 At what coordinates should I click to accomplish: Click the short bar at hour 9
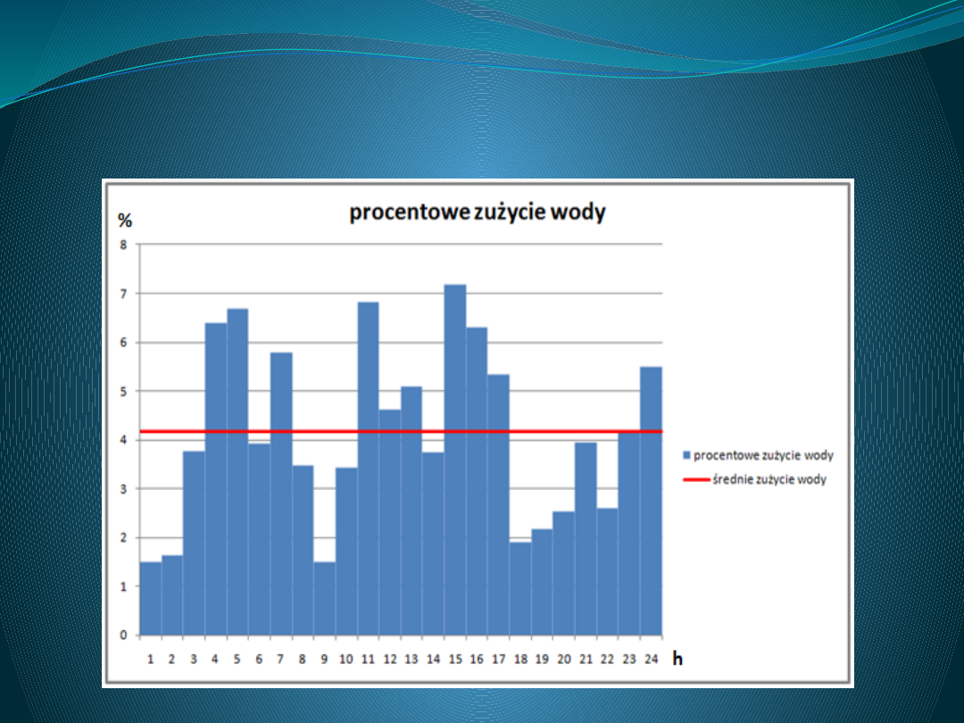(x=324, y=598)
